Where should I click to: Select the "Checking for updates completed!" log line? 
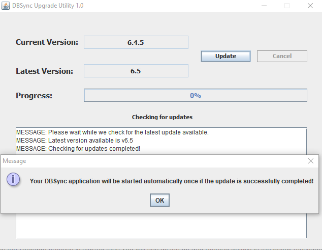point(78,149)
